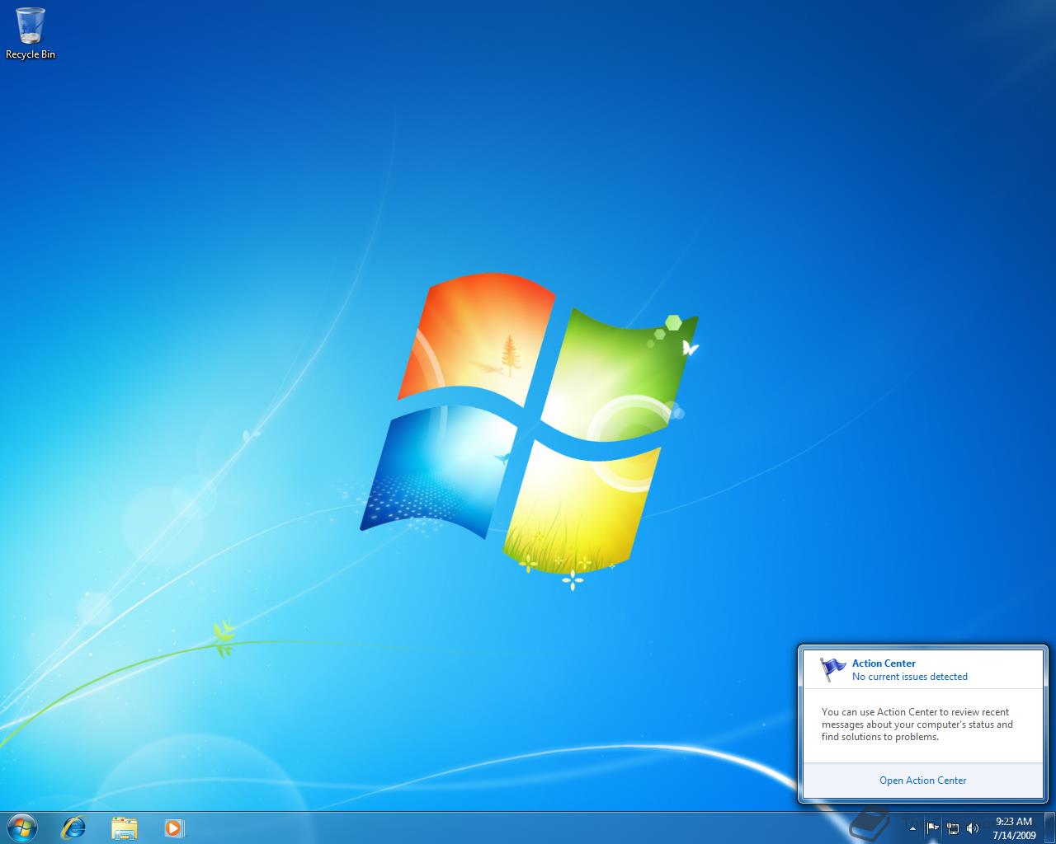Select the Recycle Bin desktop icon
This screenshot has width=1056, height=844.
31,34
